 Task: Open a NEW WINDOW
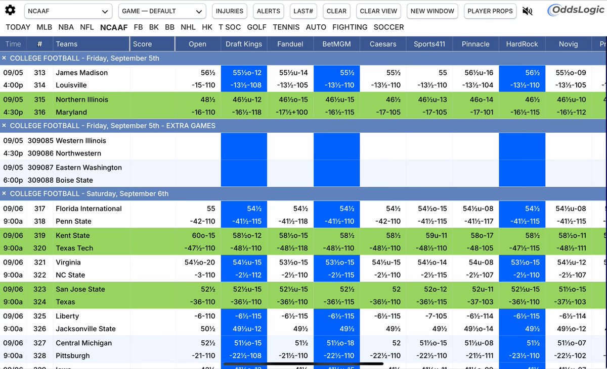[432, 11]
